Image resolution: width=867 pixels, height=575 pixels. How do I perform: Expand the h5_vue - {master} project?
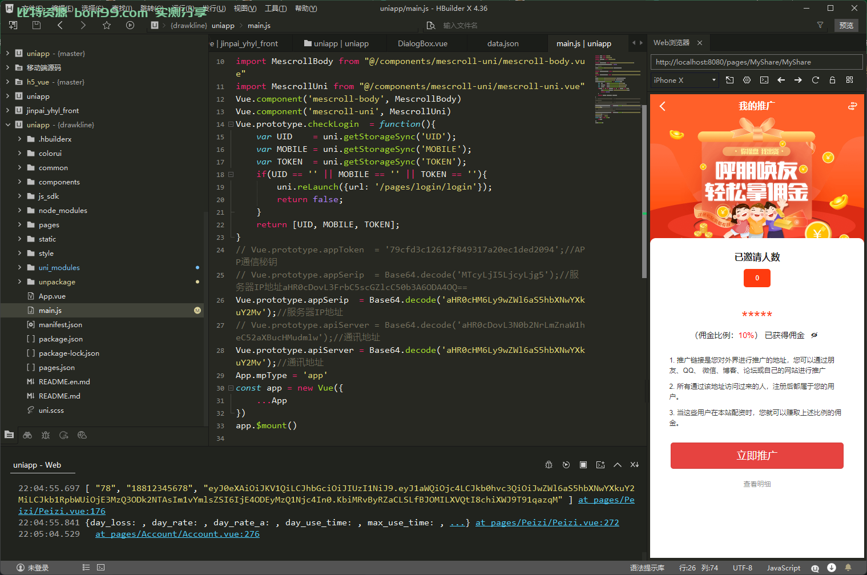click(7, 82)
